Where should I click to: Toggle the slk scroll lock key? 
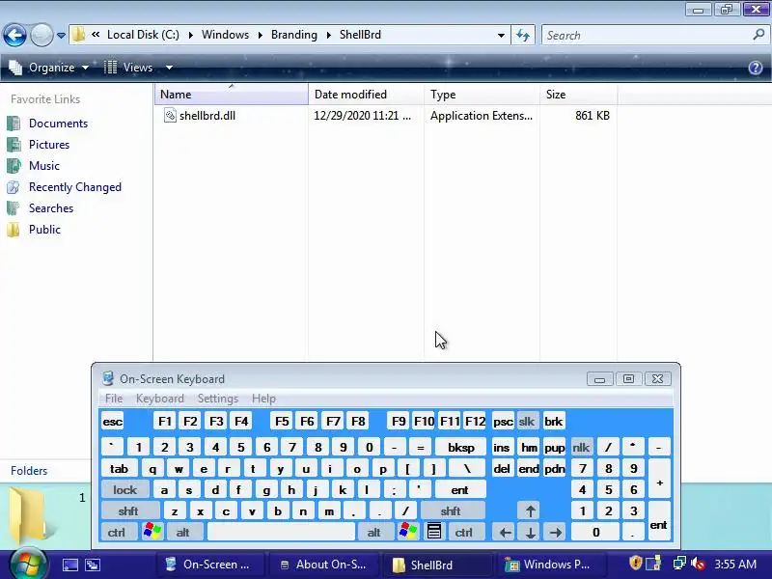pyautogui.click(x=526, y=422)
